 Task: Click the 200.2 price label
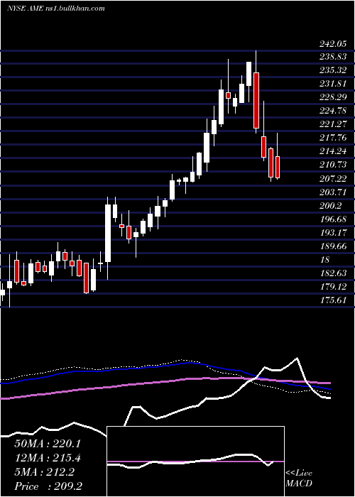pos(330,206)
